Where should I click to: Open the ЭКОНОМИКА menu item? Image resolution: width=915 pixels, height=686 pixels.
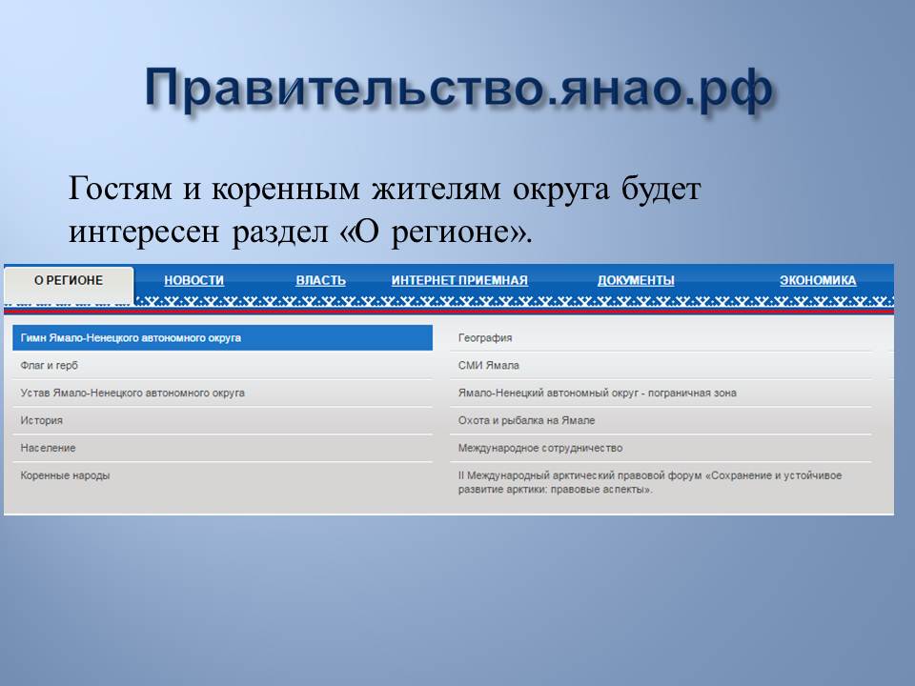click(818, 280)
